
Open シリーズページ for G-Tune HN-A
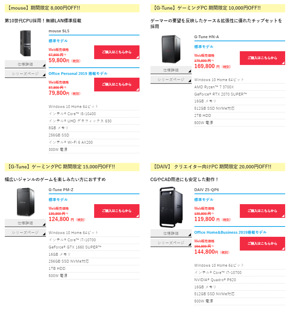point(171,80)
